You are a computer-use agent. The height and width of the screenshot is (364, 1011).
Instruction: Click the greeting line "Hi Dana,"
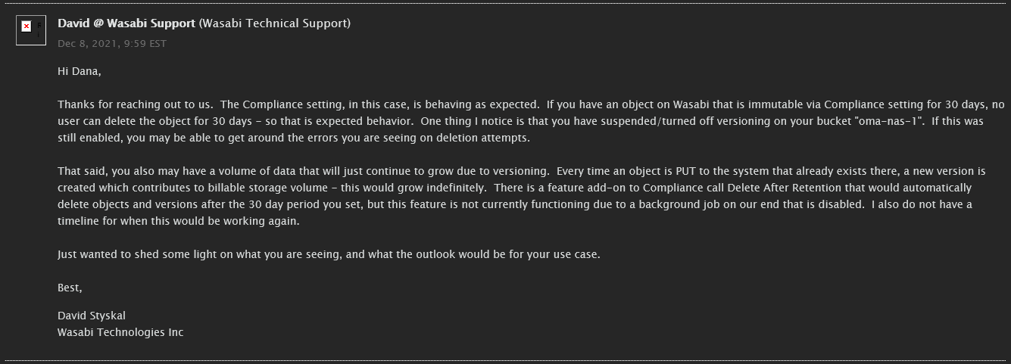pos(79,71)
